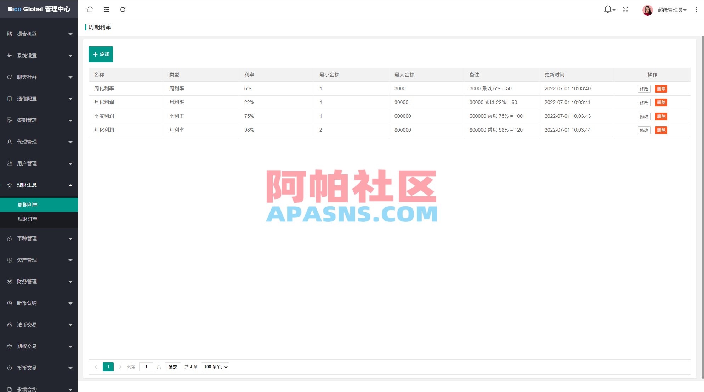
Task: Click the 添加 button to add an entry
Action: point(101,54)
